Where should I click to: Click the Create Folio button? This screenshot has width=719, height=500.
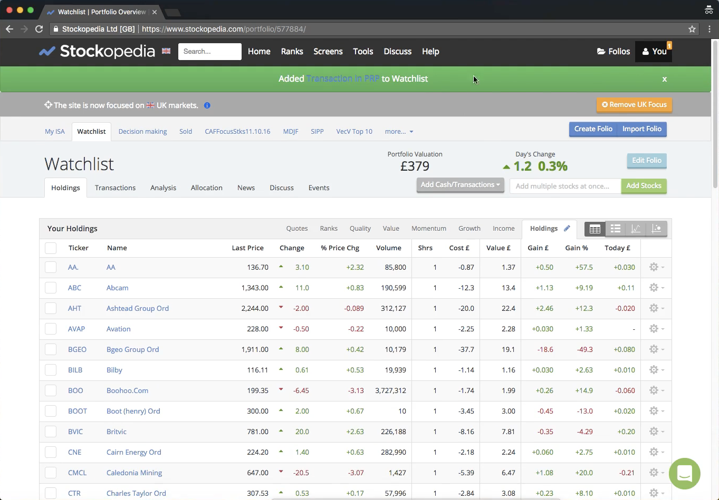point(593,129)
